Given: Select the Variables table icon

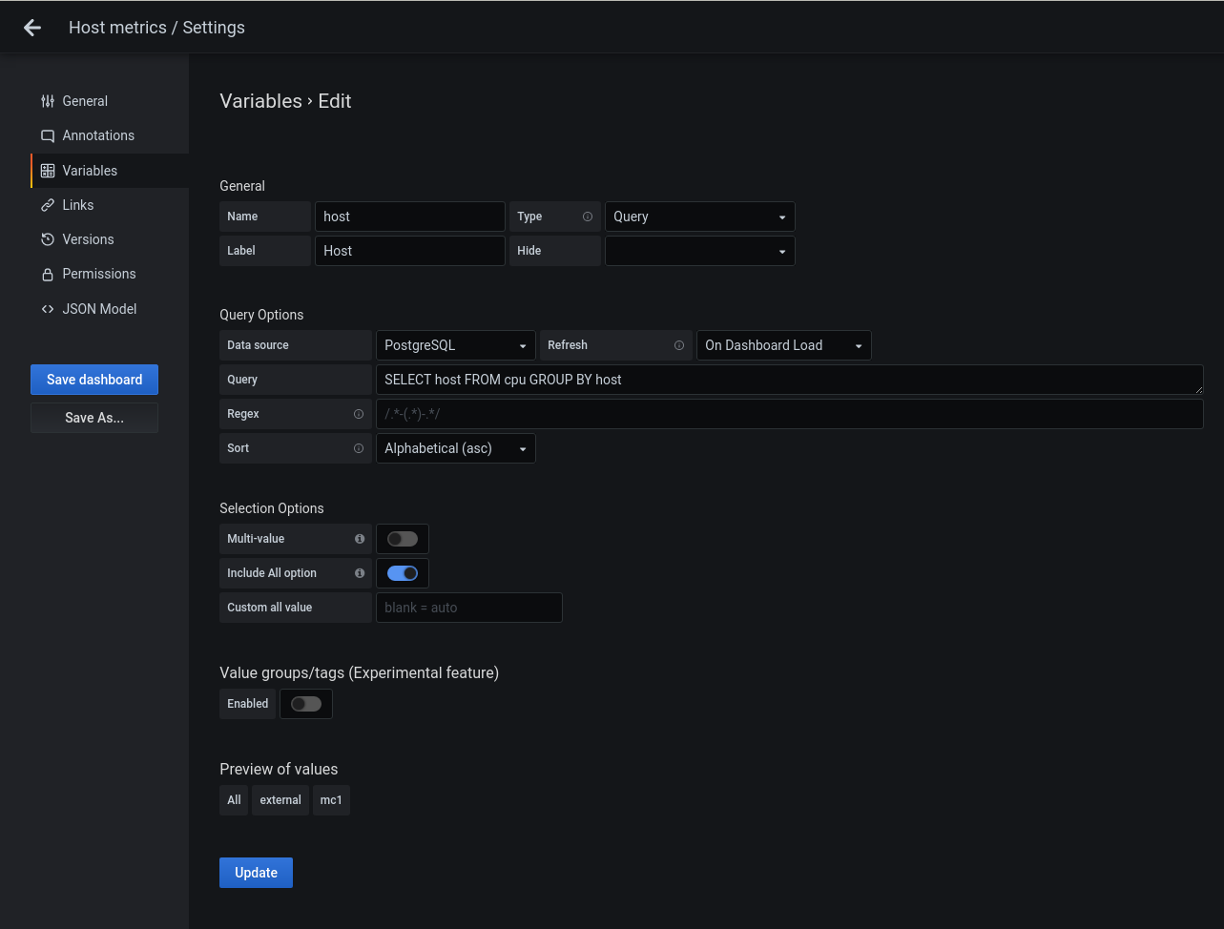Looking at the screenshot, I should point(48,170).
